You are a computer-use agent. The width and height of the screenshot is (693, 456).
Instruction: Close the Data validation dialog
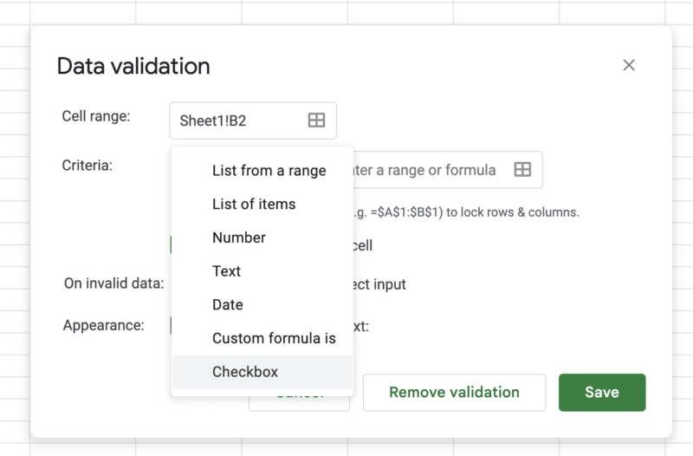click(x=629, y=65)
